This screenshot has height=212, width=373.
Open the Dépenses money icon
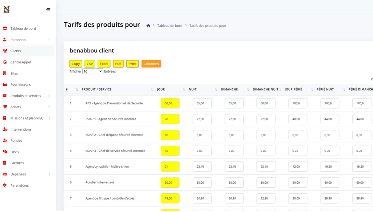(5, 174)
